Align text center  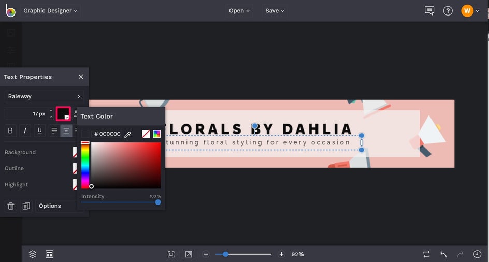pos(66,130)
